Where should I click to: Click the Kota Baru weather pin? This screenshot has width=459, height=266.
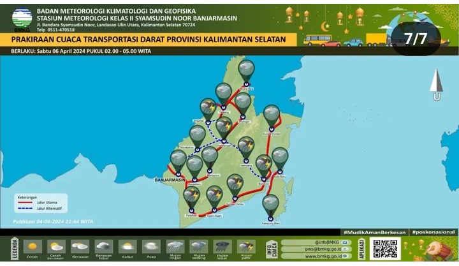pos(280,158)
